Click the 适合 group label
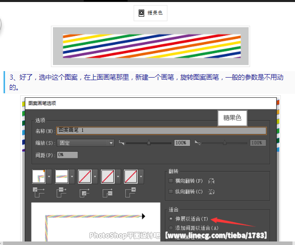295x245 pixels. pyautogui.click(x=173, y=209)
